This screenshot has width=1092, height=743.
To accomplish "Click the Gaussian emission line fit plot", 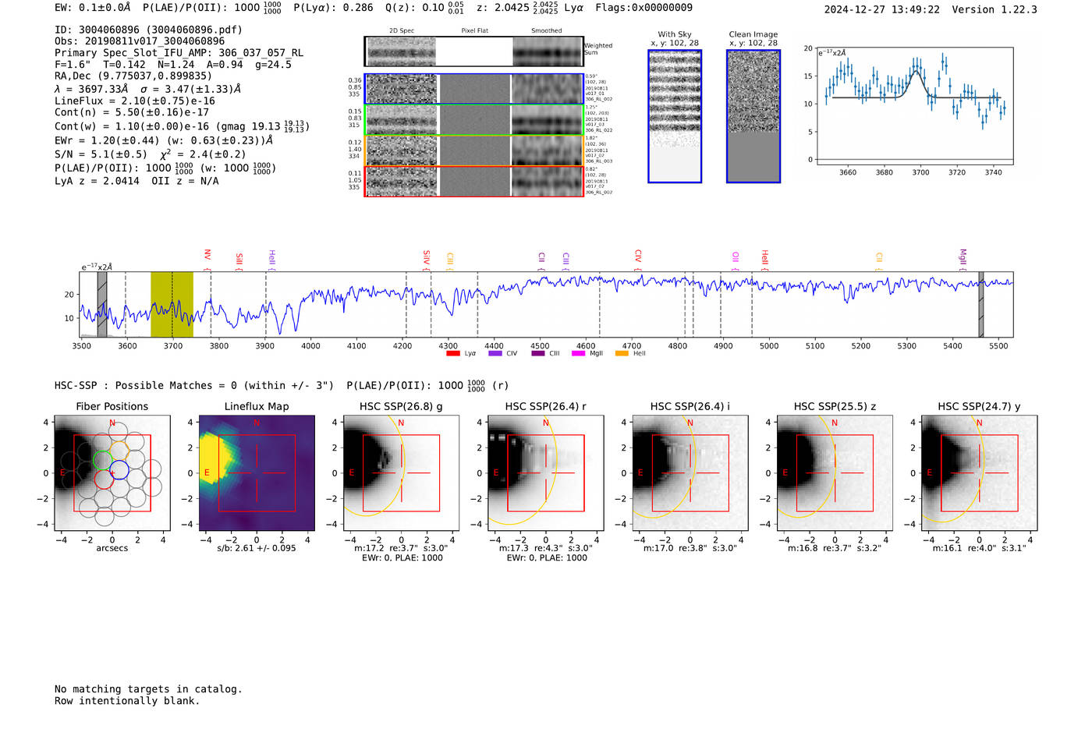I will [x=914, y=106].
